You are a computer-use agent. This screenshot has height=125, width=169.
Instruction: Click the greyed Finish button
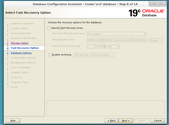pyautogui.click(x=142, y=121)
